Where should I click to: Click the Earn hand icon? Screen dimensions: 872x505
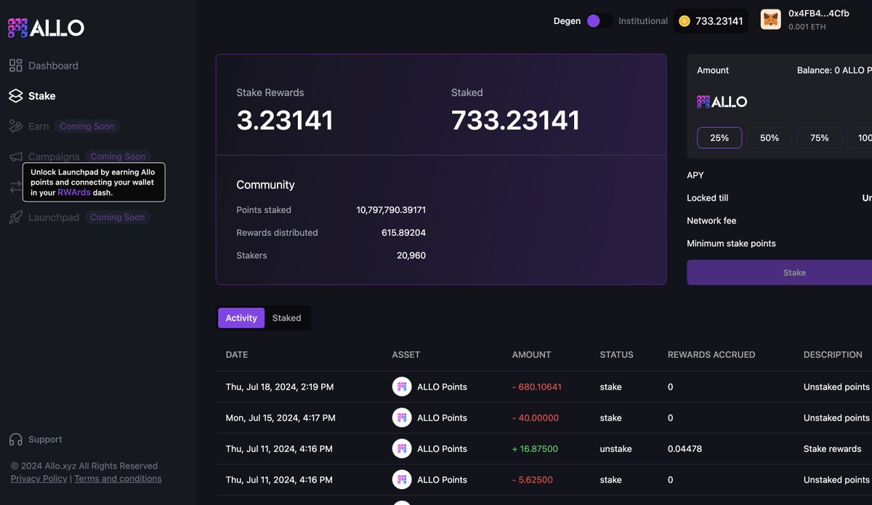pyautogui.click(x=16, y=126)
